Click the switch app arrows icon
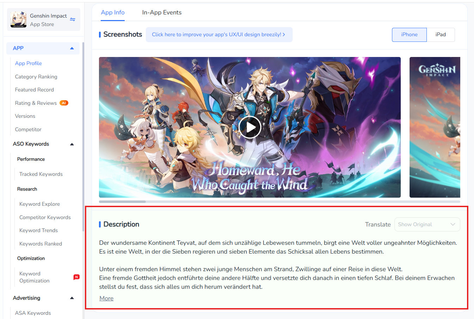The height and width of the screenshot is (319, 474). (x=73, y=19)
